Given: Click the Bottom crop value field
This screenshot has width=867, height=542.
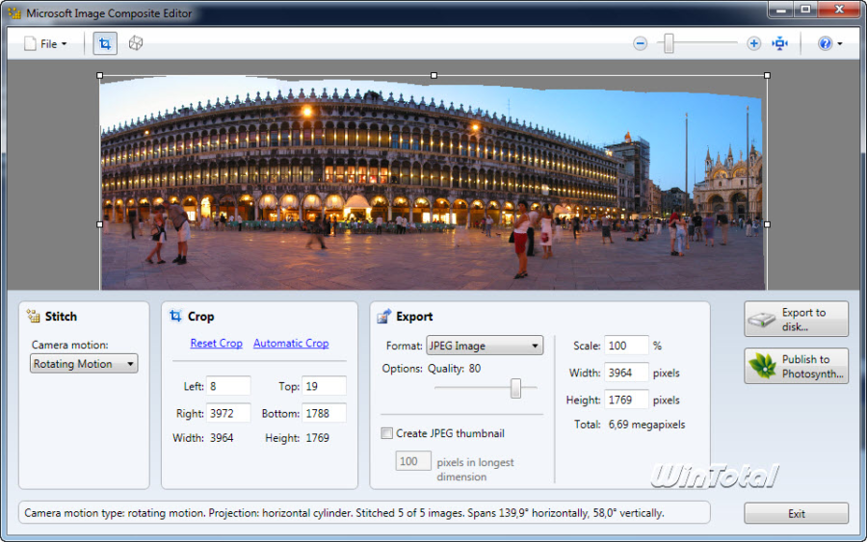Looking at the screenshot, I should [324, 413].
